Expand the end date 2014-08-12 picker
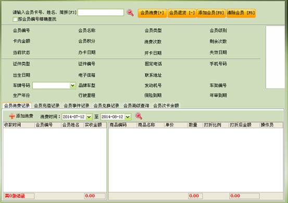 pyautogui.click(x=128, y=117)
